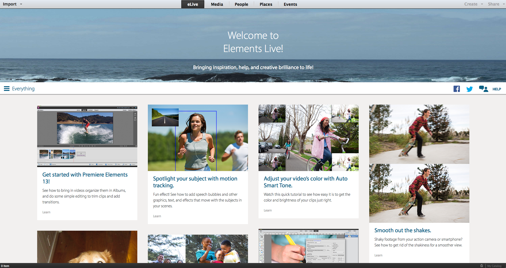Open the skateboarder shake comparison thumbnail
This screenshot has width=506, height=268.
pyautogui.click(x=419, y=164)
